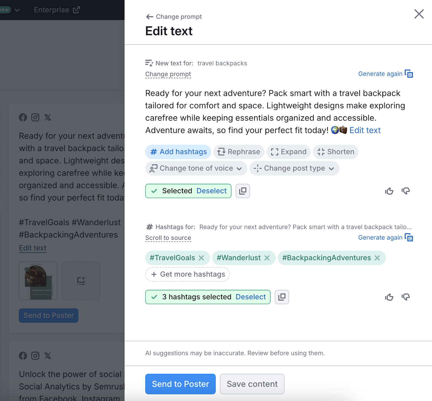Give a thumbs up to the generated text
This screenshot has height=401, width=432.
(x=389, y=191)
